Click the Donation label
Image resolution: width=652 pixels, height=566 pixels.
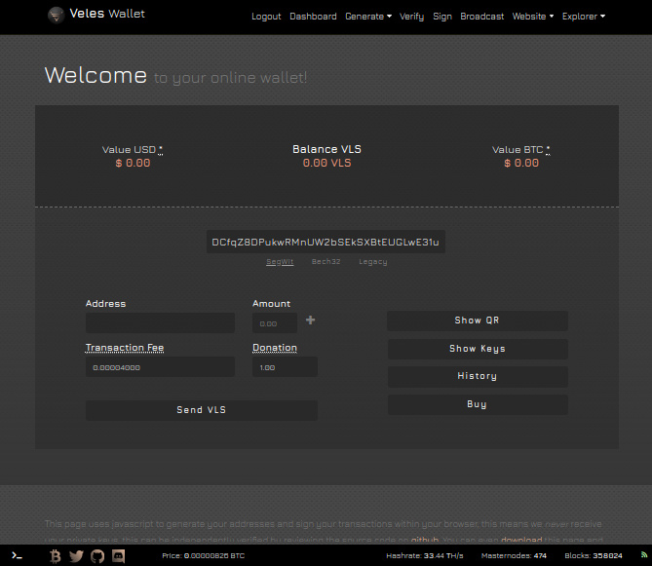click(x=275, y=348)
